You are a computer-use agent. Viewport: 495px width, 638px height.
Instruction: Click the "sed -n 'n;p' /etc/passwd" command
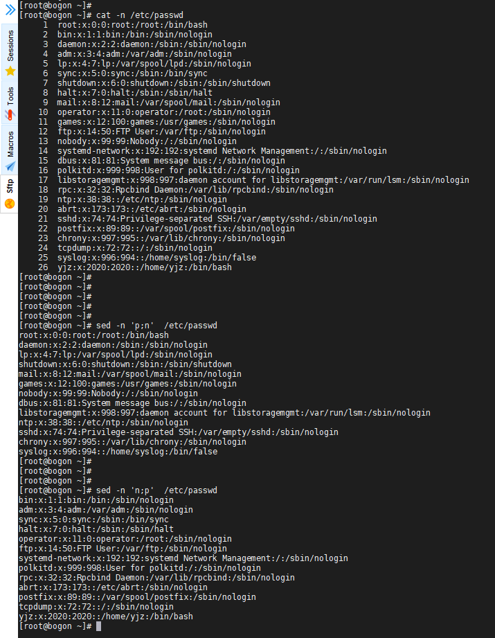(x=156, y=490)
